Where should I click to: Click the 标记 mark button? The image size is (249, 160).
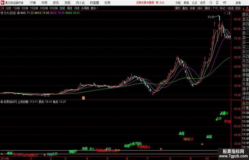pos(222,8)
